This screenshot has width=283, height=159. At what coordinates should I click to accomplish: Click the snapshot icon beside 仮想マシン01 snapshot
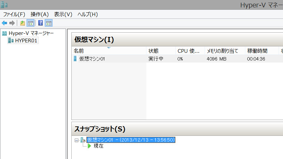83,140
